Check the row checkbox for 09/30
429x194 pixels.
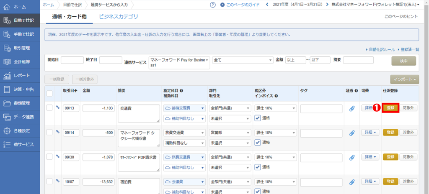point(49,157)
